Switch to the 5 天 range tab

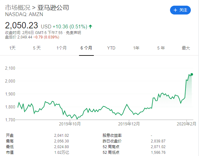(x=37, y=48)
